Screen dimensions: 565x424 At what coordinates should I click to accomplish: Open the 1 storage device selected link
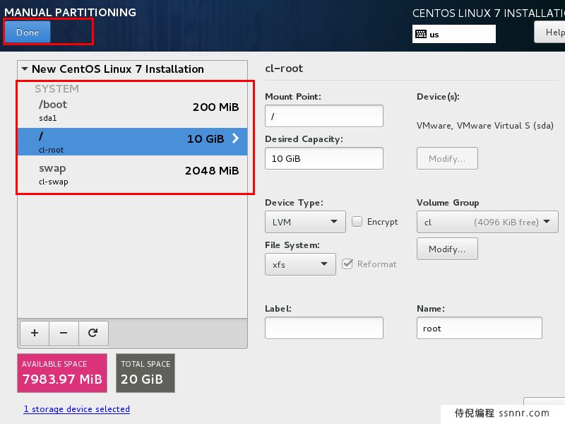pyautogui.click(x=77, y=409)
